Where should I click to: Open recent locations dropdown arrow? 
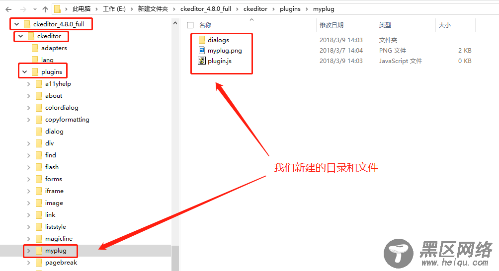[x=35, y=9]
